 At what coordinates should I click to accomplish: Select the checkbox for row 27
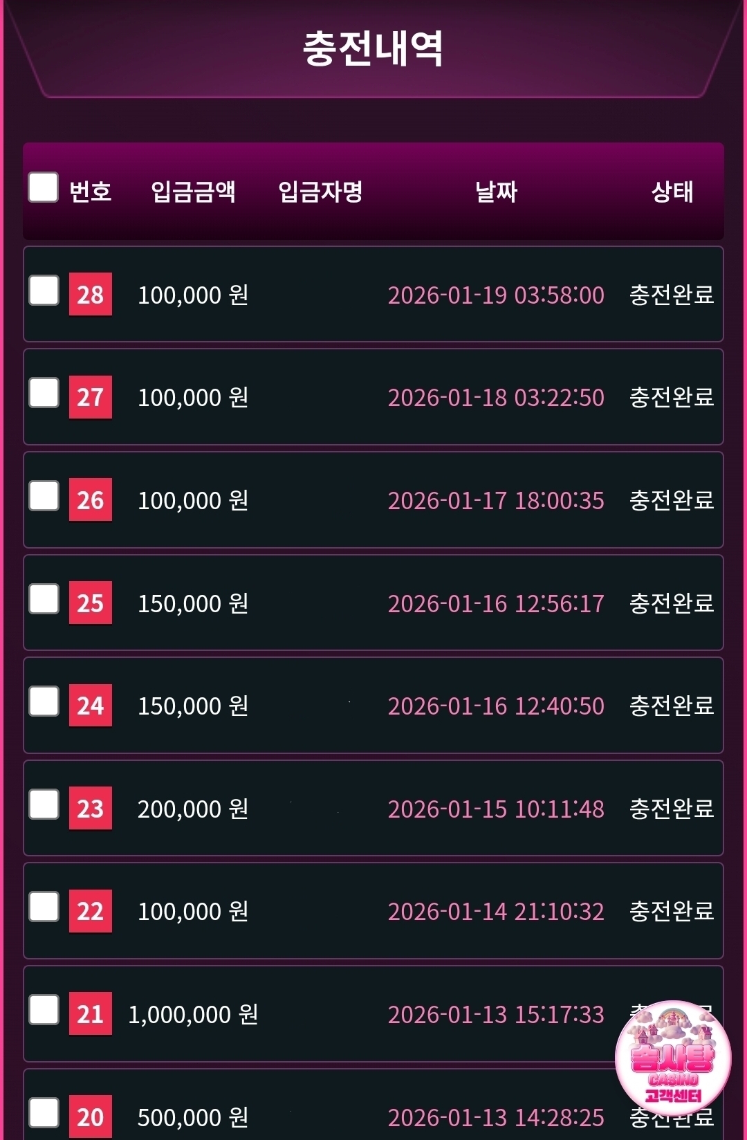click(x=44, y=393)
